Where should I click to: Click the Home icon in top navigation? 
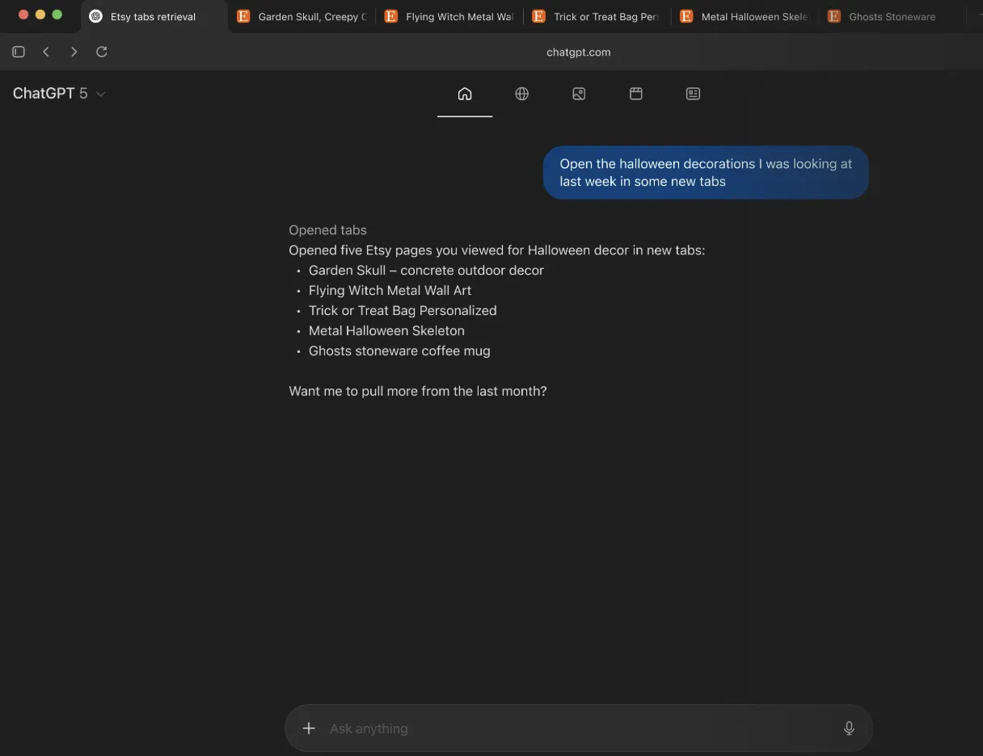coord(465,94)
